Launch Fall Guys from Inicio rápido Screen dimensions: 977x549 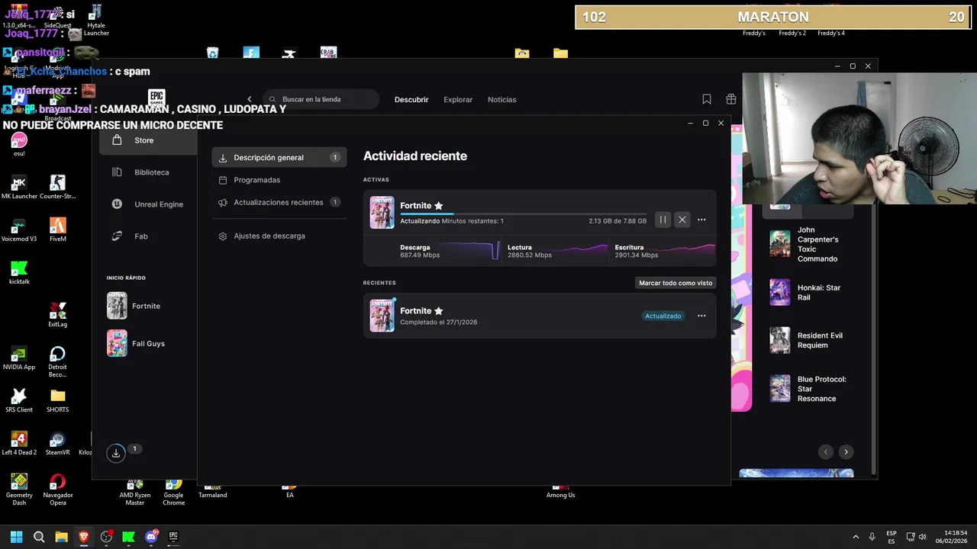coord(137,343)
